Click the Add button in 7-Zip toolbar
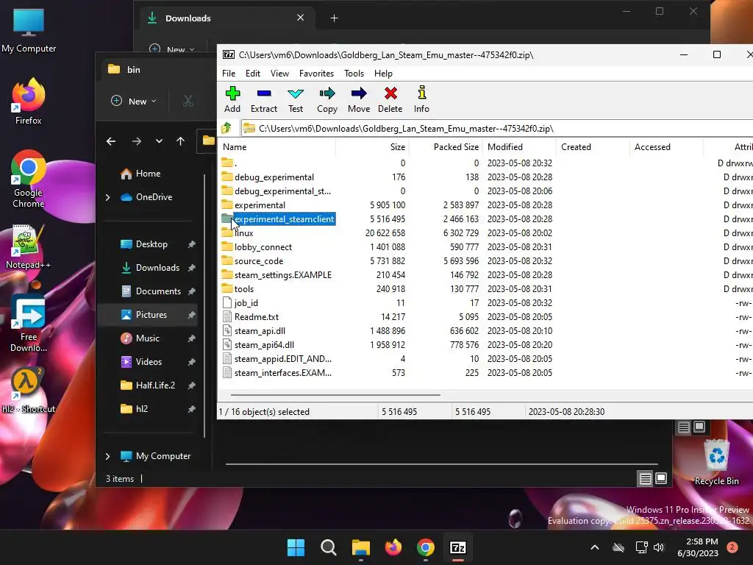 232,99
